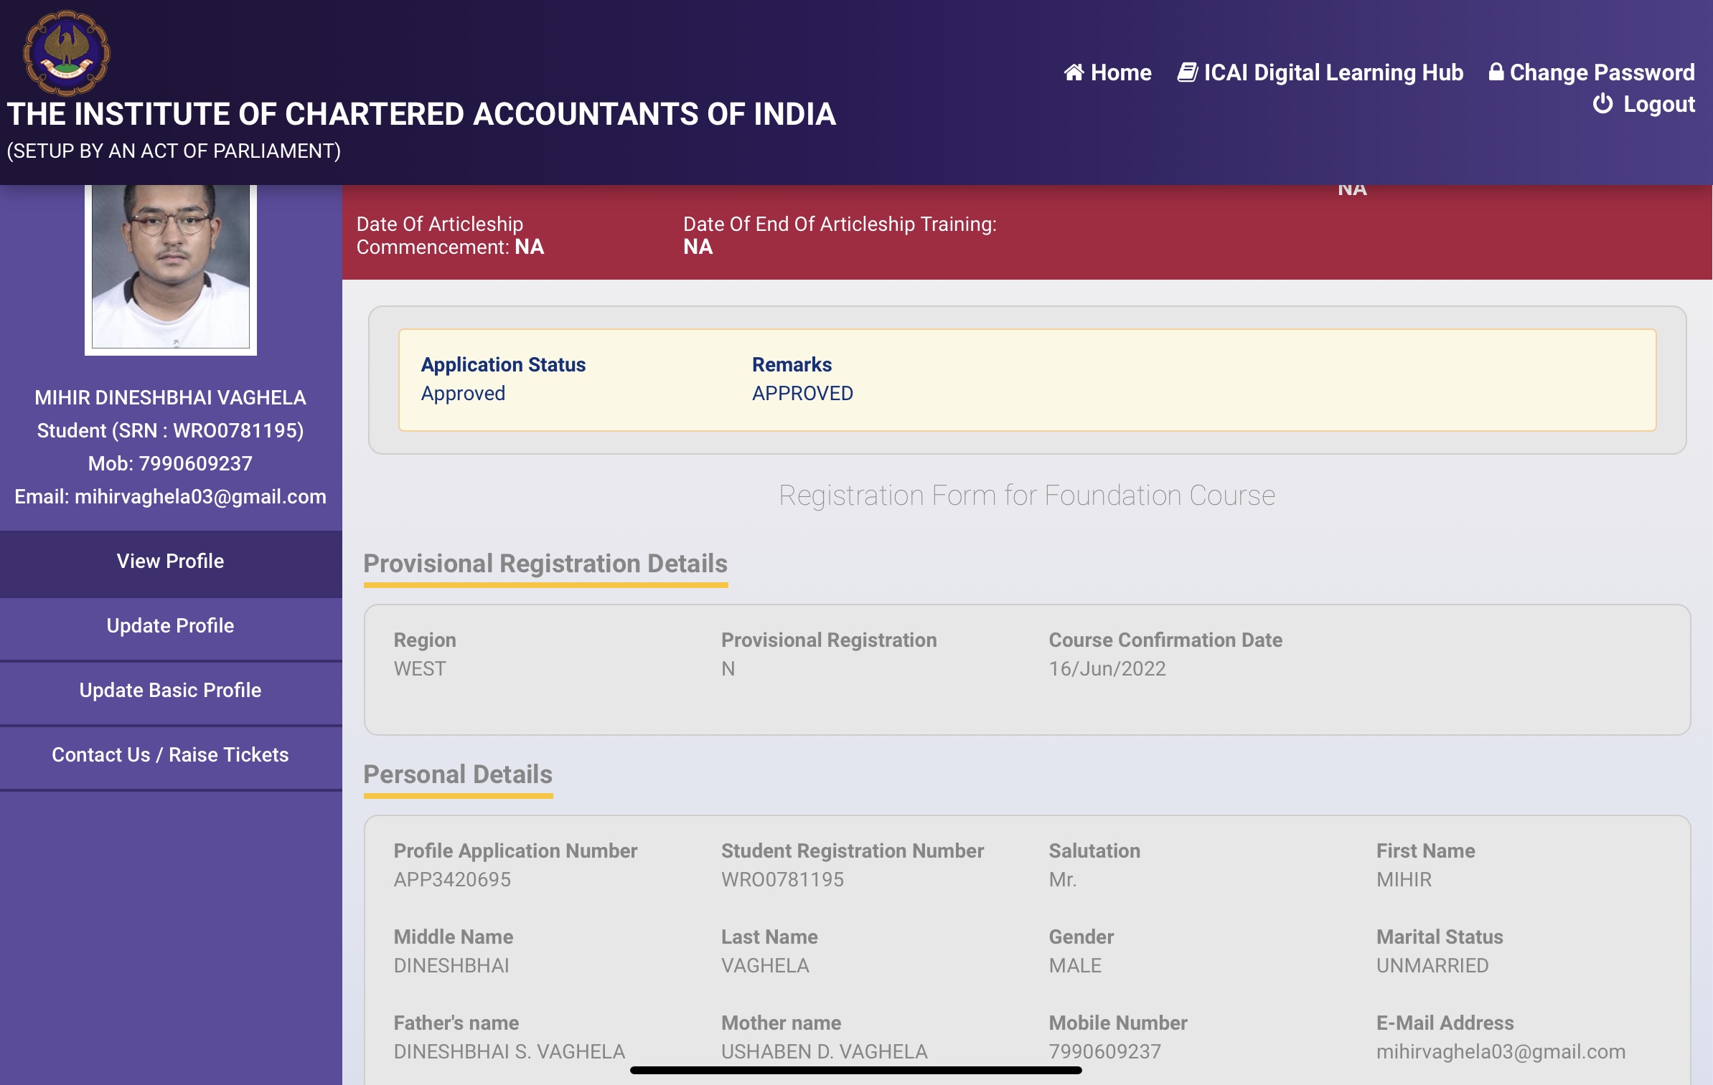Click the Personal Details heading
Image resolution: width=1713 pixels, height=1085 pixels.
click(457, 774)
